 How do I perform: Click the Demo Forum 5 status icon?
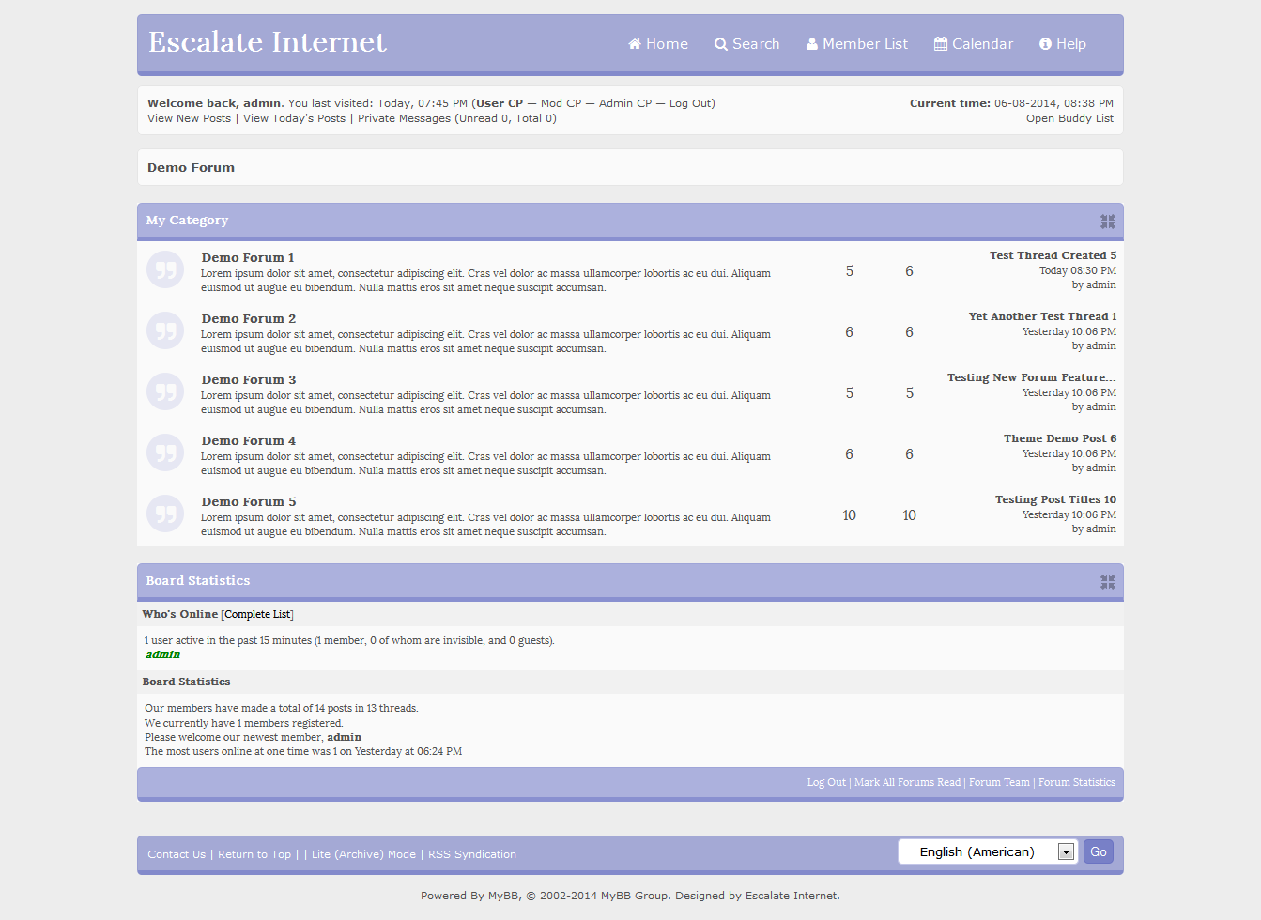(x=165, y=514)
